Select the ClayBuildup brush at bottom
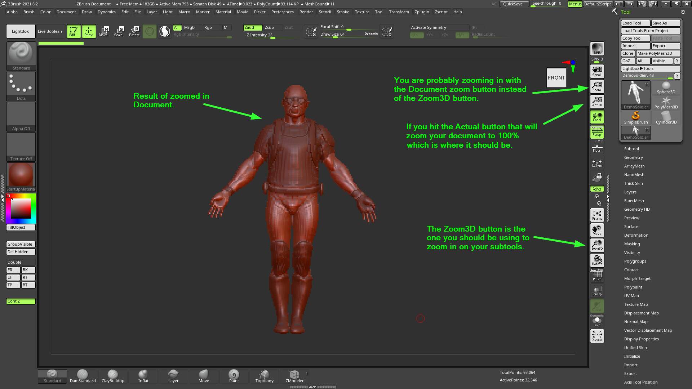The height and width of the screenshot is (389, 692). pos(113,376)
